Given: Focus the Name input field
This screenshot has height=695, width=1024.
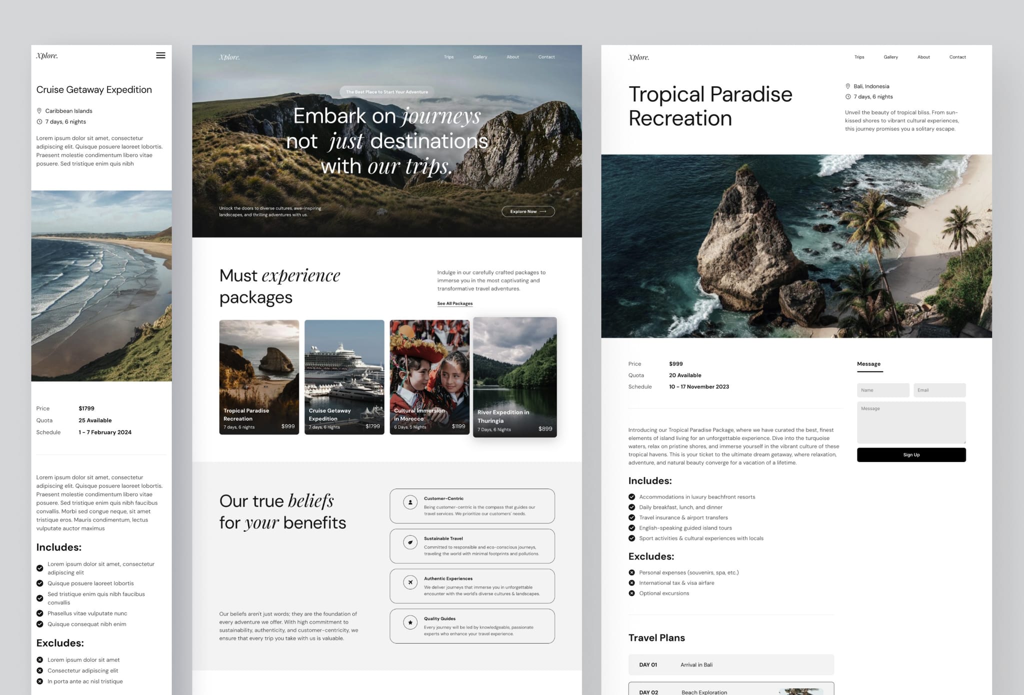Looking at the screenshot, I should coord(883,390).
